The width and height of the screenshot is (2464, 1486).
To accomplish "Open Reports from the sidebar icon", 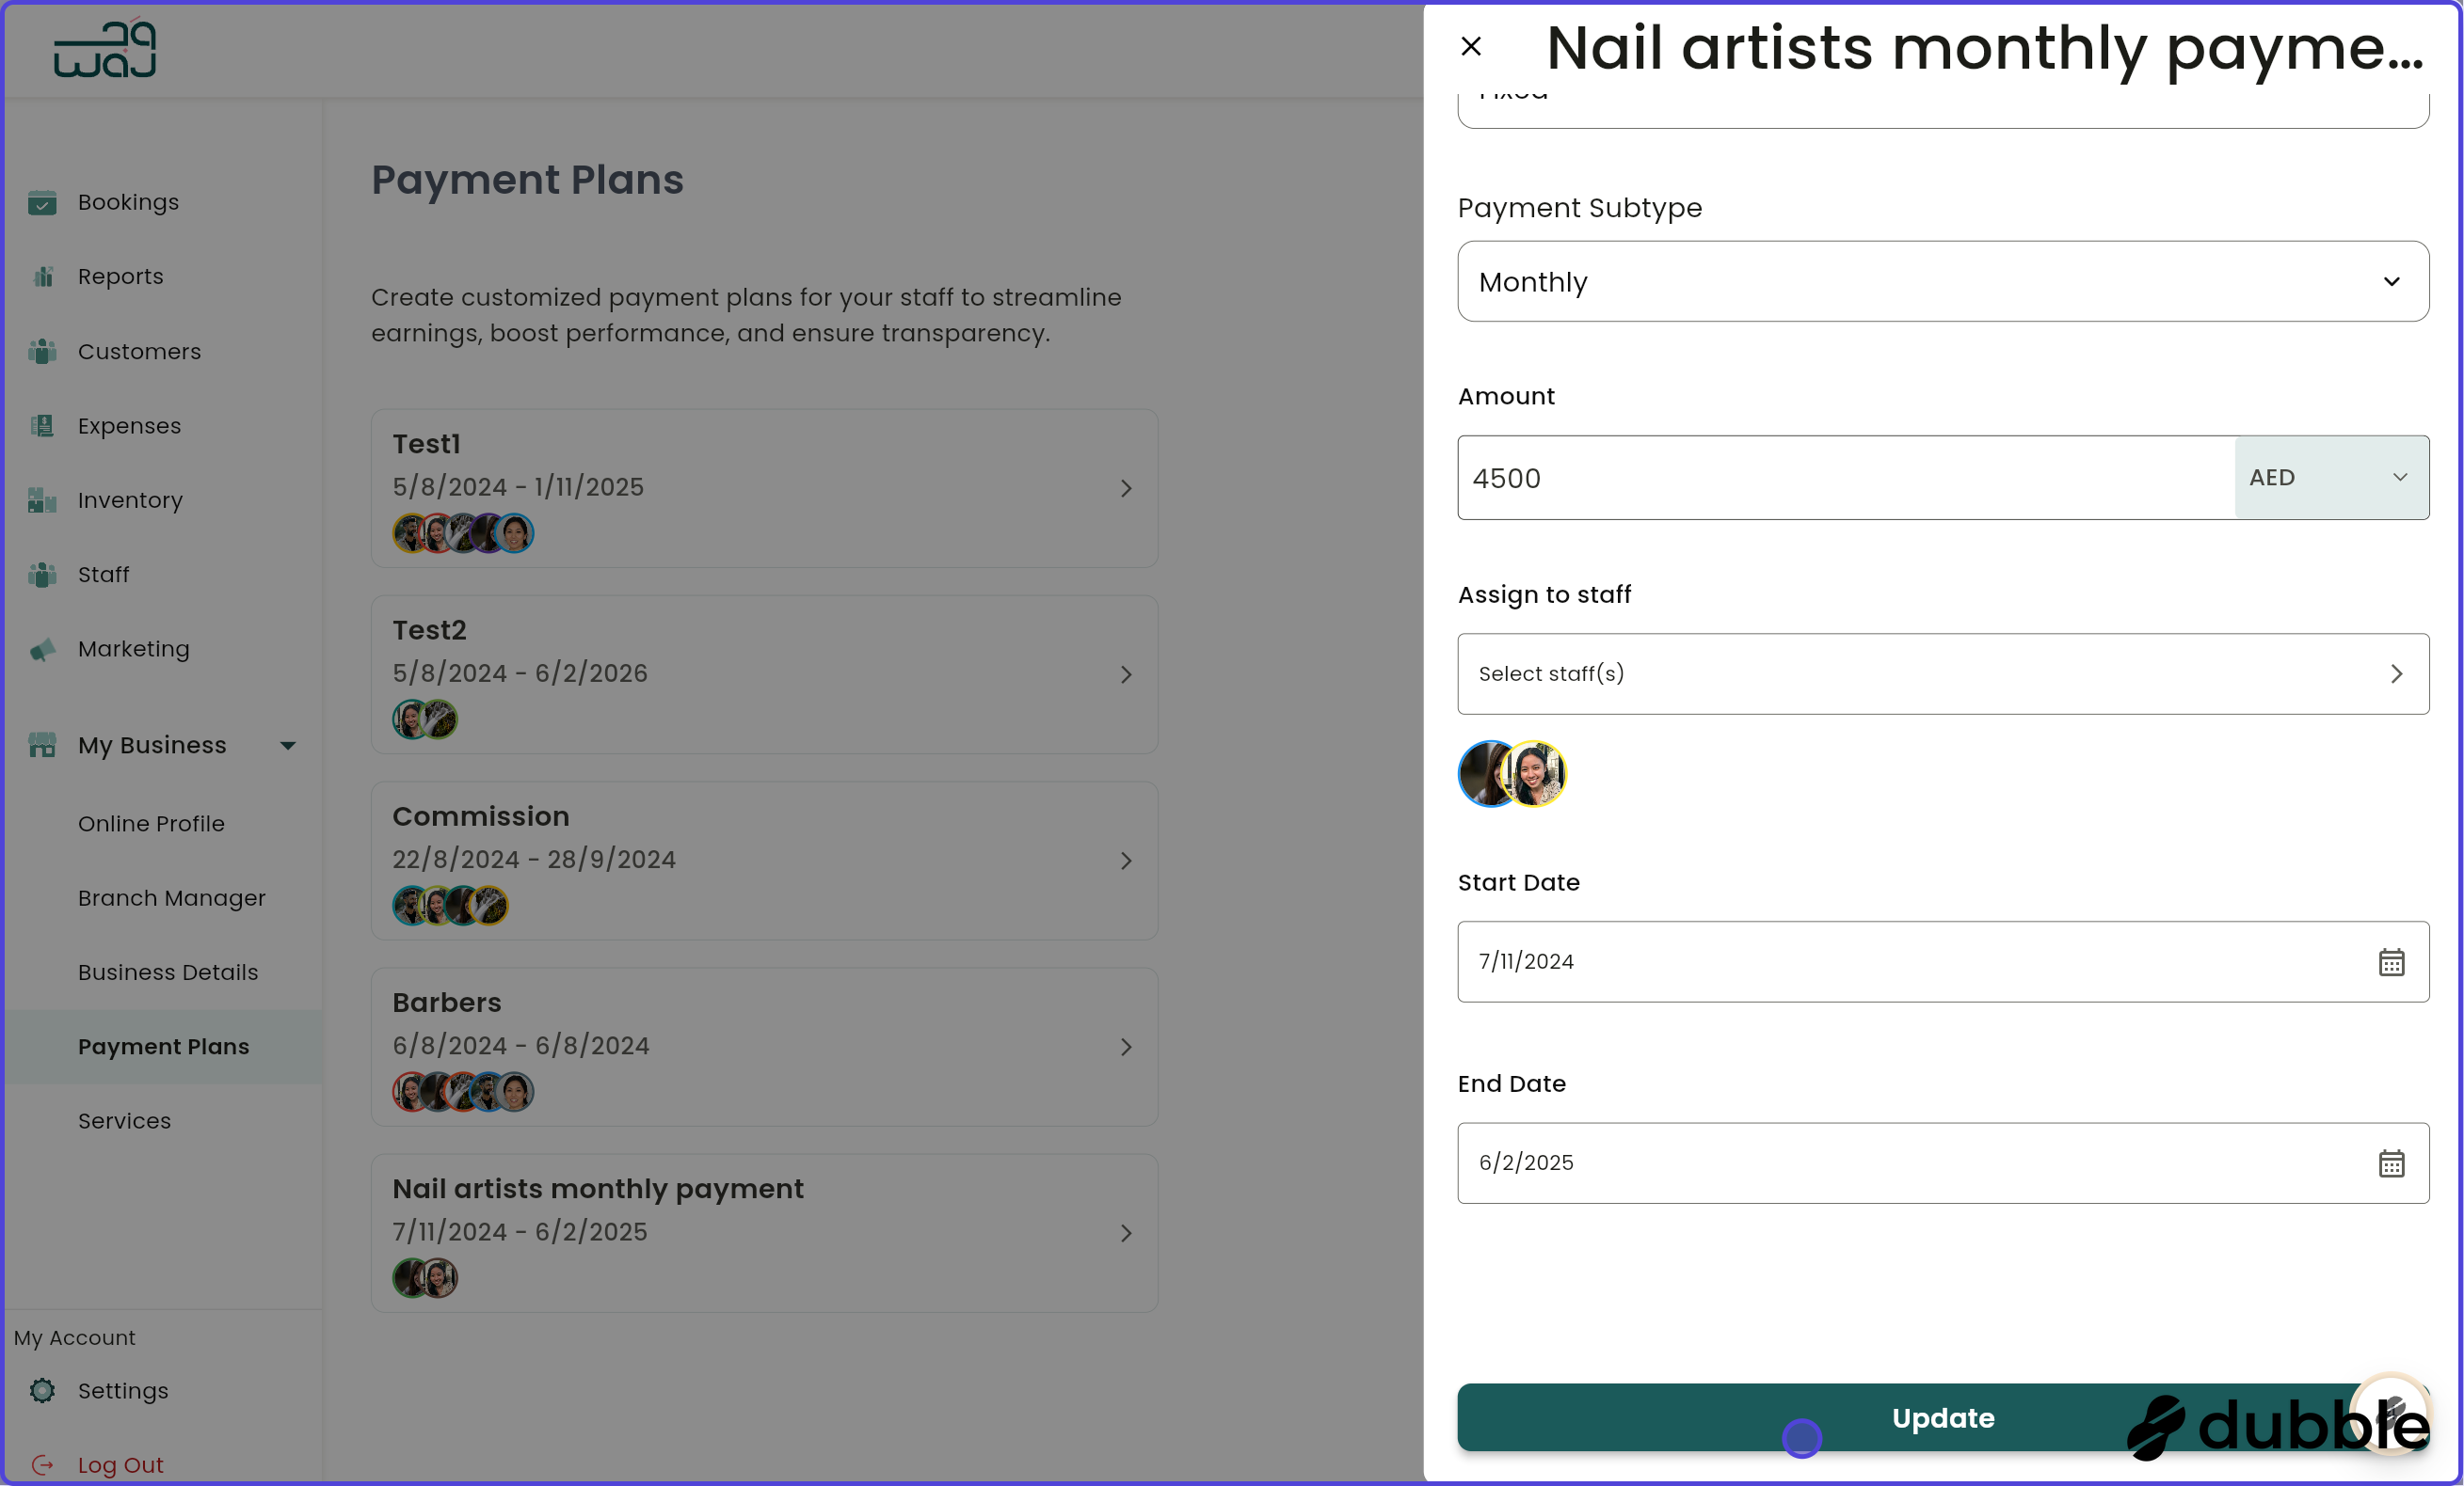I will tap(42, 277).
